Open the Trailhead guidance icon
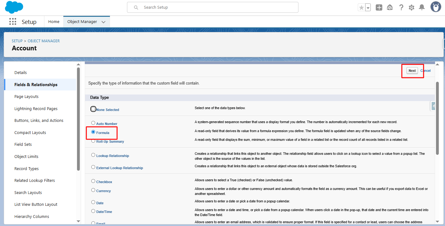This screenshot has width=445, height=226. [390, 7]
